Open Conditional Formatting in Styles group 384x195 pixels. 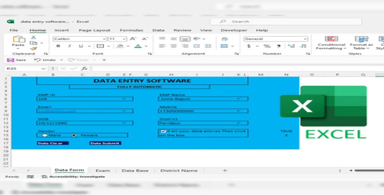pos(331,42)
